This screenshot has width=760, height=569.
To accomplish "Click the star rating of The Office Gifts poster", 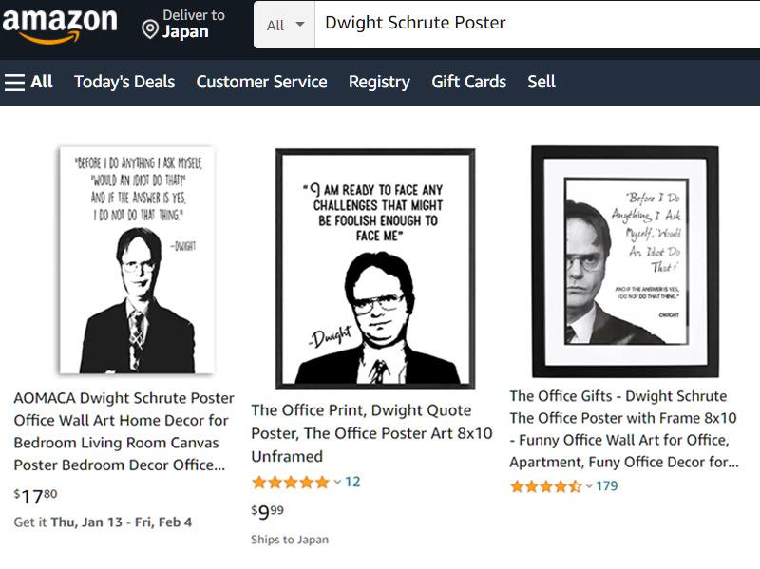I will click(545, 486).
